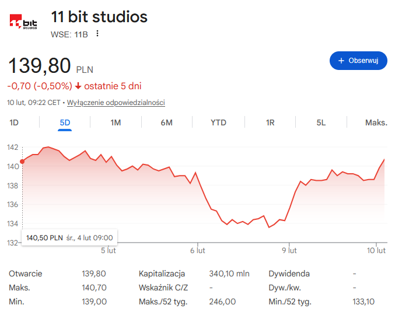Click the -0,70 (-0,50%) change text
The width and height of the screenshot is (395, 312).
pyautogui.click(x=40, y=86)
